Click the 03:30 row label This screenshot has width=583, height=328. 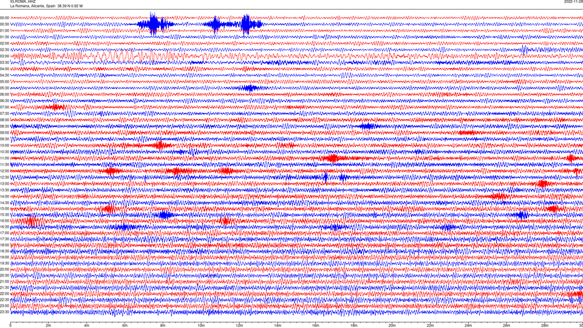click(4, 63)
